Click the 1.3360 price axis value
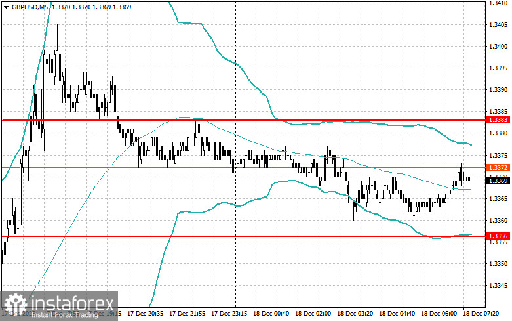Screen dimensions: 512x321 coord(498,221)
